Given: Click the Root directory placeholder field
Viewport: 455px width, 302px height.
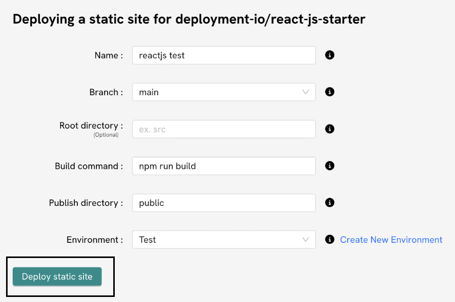Looking at the screenshot, I should (224, 128).
